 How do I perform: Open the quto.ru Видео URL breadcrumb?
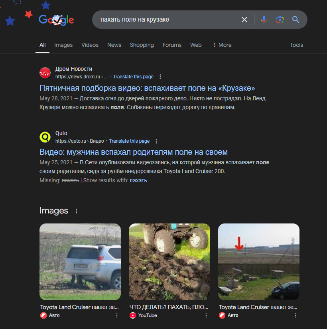pos(79,141)
